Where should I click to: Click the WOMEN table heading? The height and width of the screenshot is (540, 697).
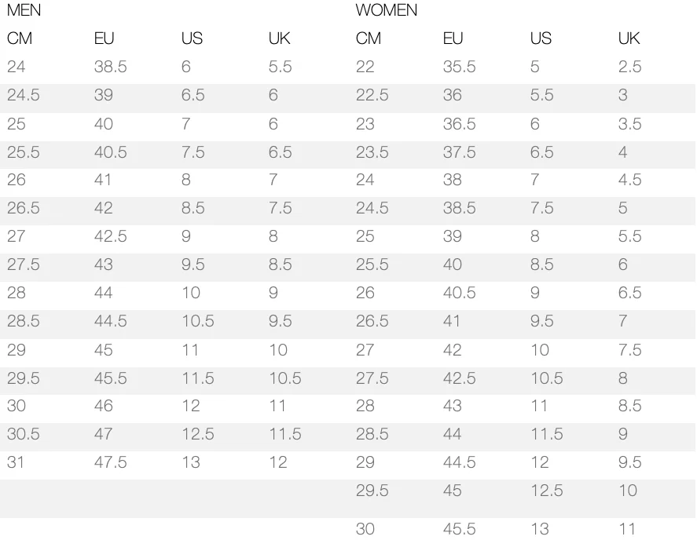(387, 11)
